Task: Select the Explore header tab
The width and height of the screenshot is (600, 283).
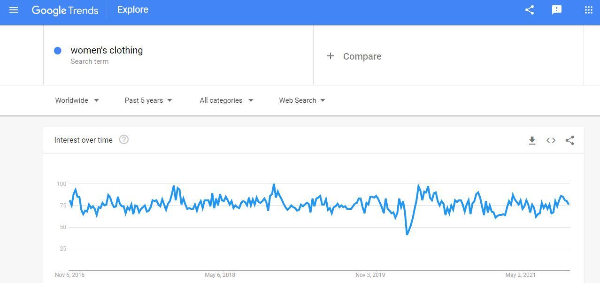Action: pos(133,10)
